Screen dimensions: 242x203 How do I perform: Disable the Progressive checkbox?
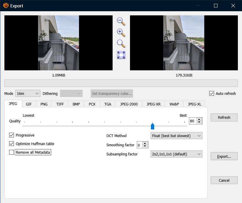[x=11, y=135]
